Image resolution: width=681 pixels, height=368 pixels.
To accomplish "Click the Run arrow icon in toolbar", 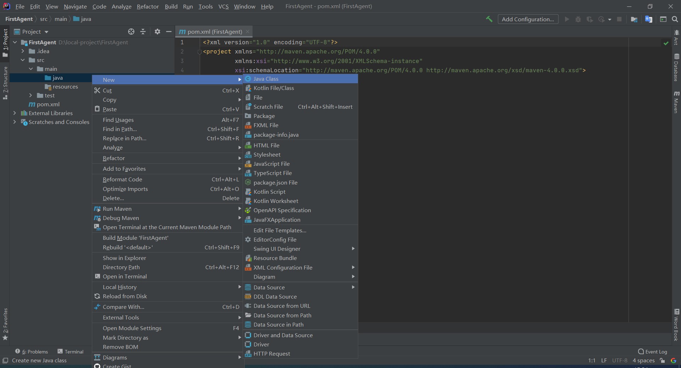I will click(x=567, y=19).
